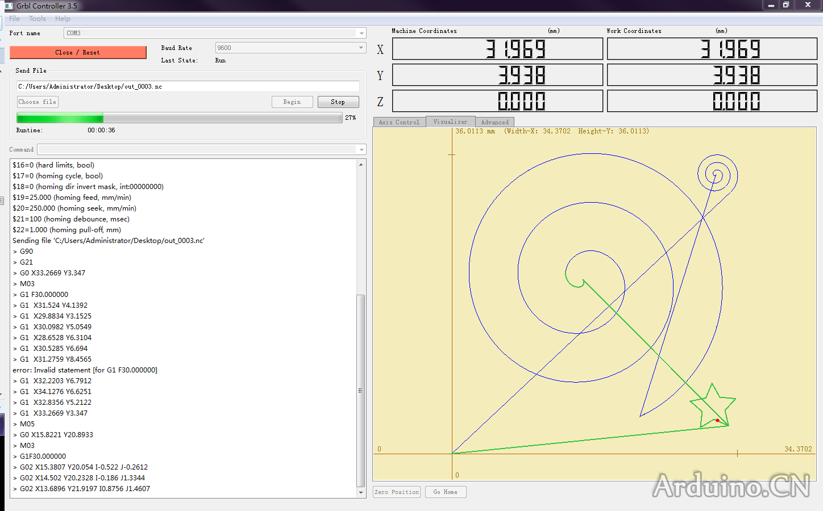Image resolution: width=823 pixels, height=511 pixels.
Task: Open the Tools menu
Action: [38, 19]
